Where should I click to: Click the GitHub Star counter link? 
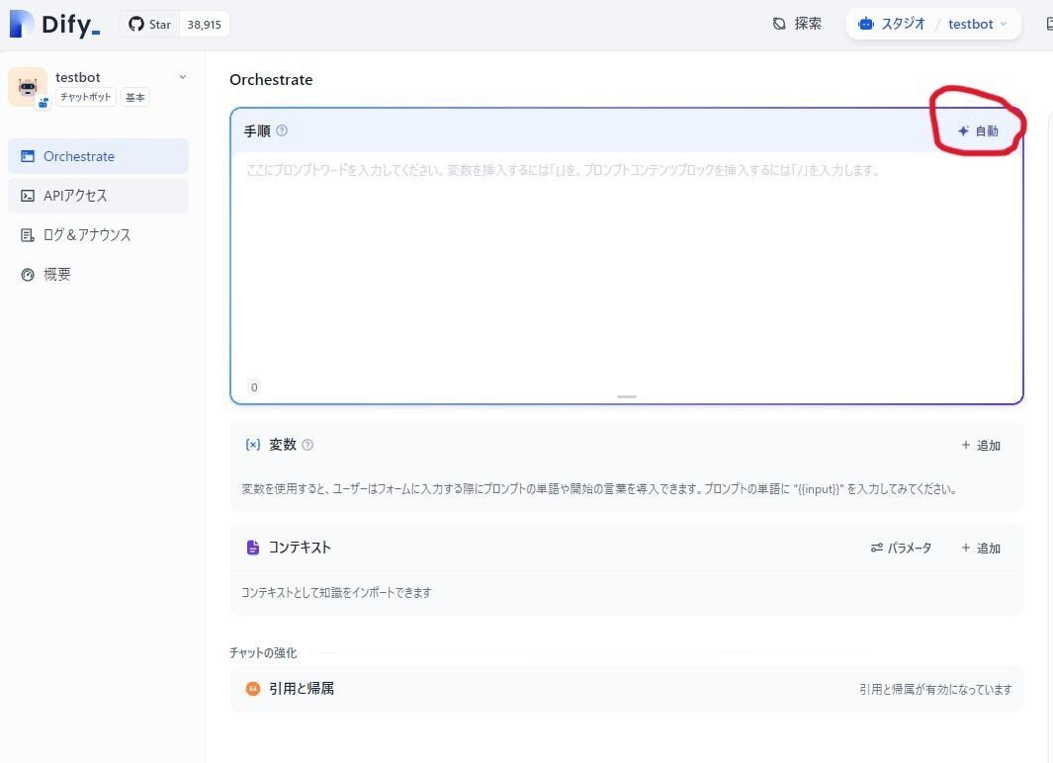(175, 24)
